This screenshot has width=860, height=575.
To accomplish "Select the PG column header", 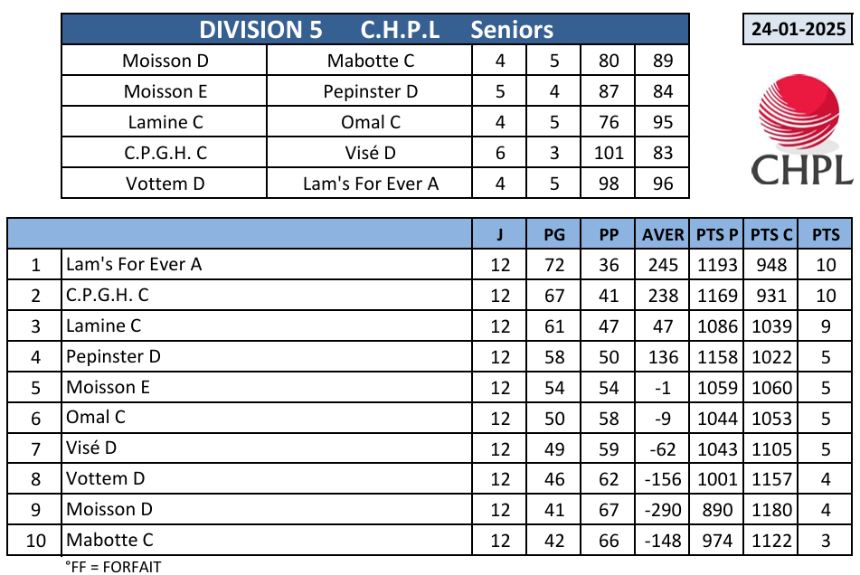I will coord(554,234).
